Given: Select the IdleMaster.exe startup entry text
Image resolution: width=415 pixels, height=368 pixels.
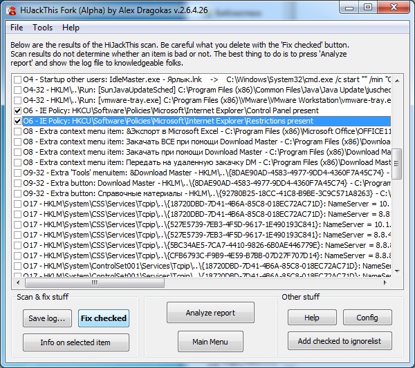Looking at the screenshot, I should tap(207, 79).
